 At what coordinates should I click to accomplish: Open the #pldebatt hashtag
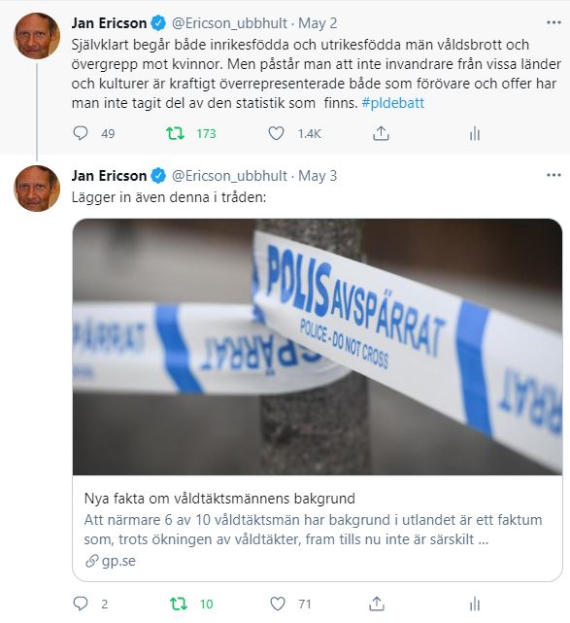coord(393,103)
